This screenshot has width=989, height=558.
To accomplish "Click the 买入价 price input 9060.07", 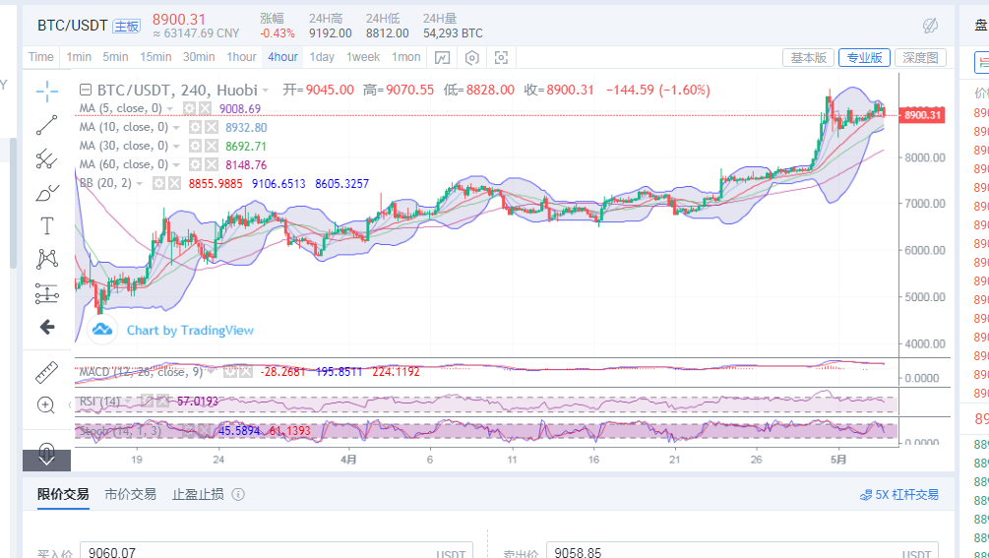I will tap(277, 551).
